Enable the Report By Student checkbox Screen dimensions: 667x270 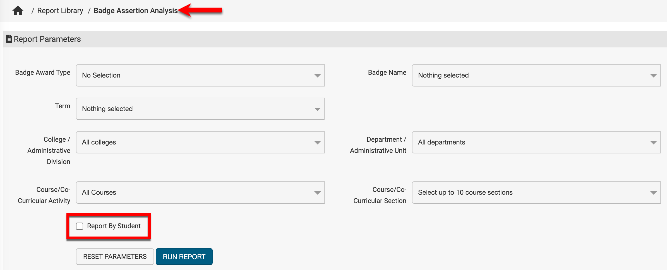[80, 226]
